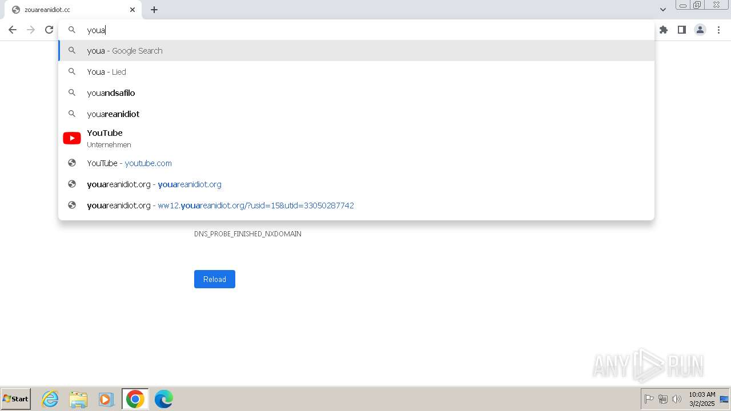Viewport: 731px width, 411px height.
Task: Click into the address bar text 'youa'
Action: coord(96,30)
